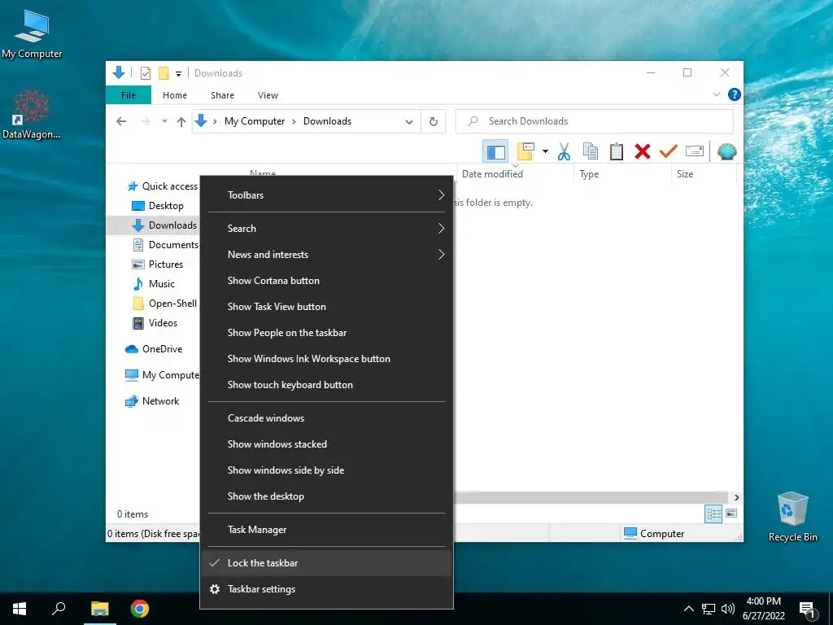Image resolution: width=833 pixels, height=625 pixels.
Task: Toggle Show People on the taskbar
Action: tap(326, 333)
